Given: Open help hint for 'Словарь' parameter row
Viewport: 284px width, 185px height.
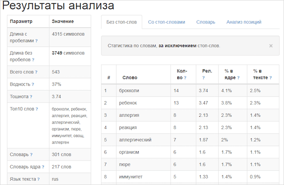Looking at the screenshot, I should coord(32,155).
